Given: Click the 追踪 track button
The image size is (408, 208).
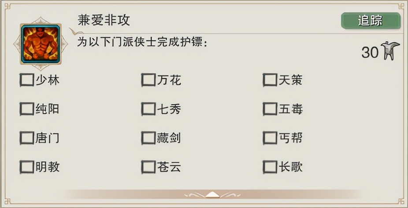Looking at the screenshot, I should point(370,21).
